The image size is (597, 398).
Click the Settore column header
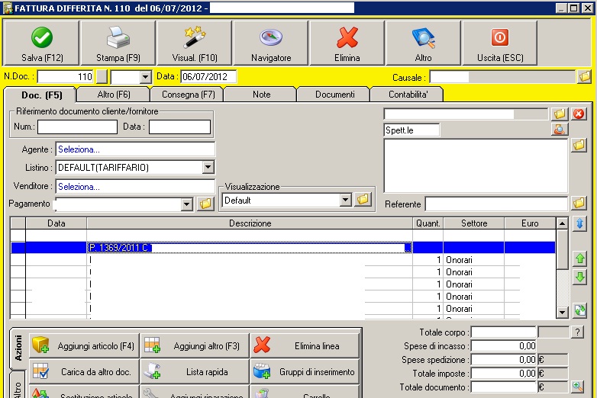tap(474, 223)
